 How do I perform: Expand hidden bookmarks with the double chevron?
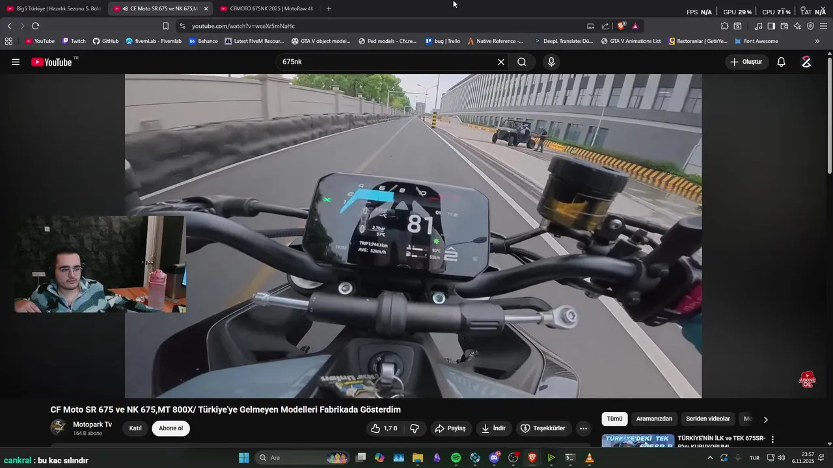pyautogui.click(x=817, y=41)
